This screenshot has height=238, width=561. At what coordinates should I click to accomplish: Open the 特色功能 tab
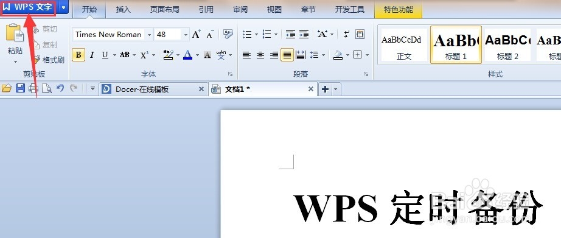click(x=398, y=10)
